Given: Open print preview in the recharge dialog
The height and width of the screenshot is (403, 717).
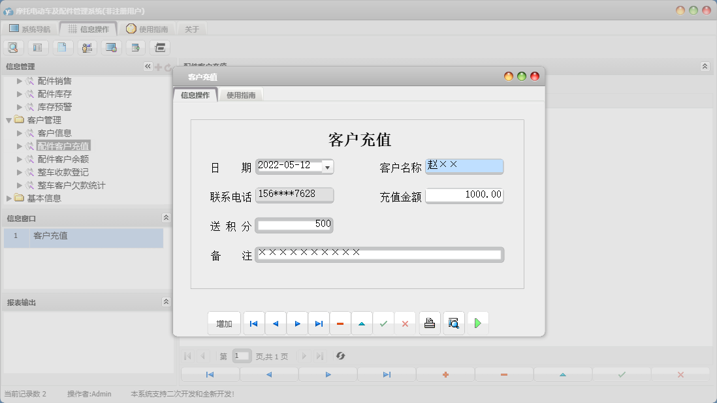Looking at the screenshot, I should pyautogui.click(x=453, y=323).
